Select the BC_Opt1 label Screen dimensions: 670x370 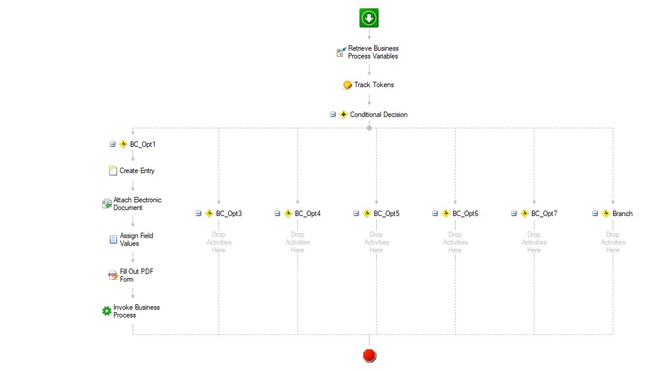tap(143, 144)
